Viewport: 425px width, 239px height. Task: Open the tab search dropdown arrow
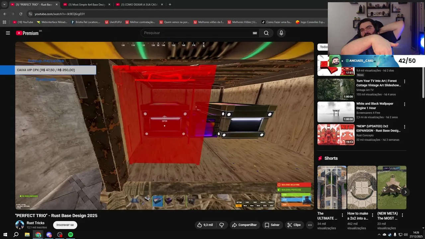click(x=4, y=4)
